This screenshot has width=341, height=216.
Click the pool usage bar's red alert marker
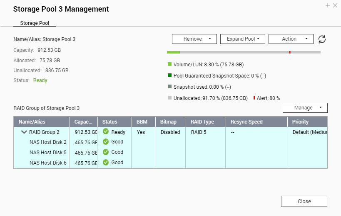[290, 52]
